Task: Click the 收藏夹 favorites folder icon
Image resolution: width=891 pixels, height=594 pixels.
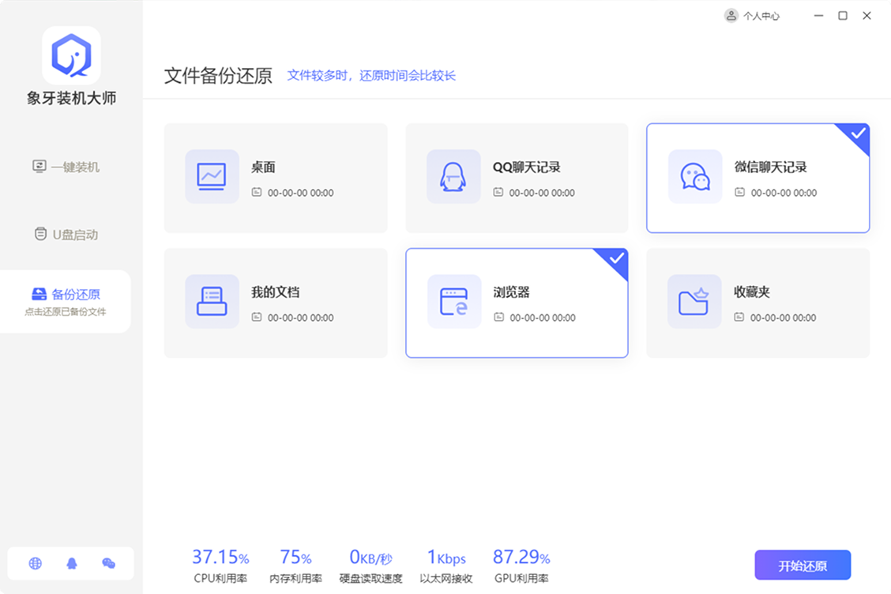Action: (x=694, y=302)
